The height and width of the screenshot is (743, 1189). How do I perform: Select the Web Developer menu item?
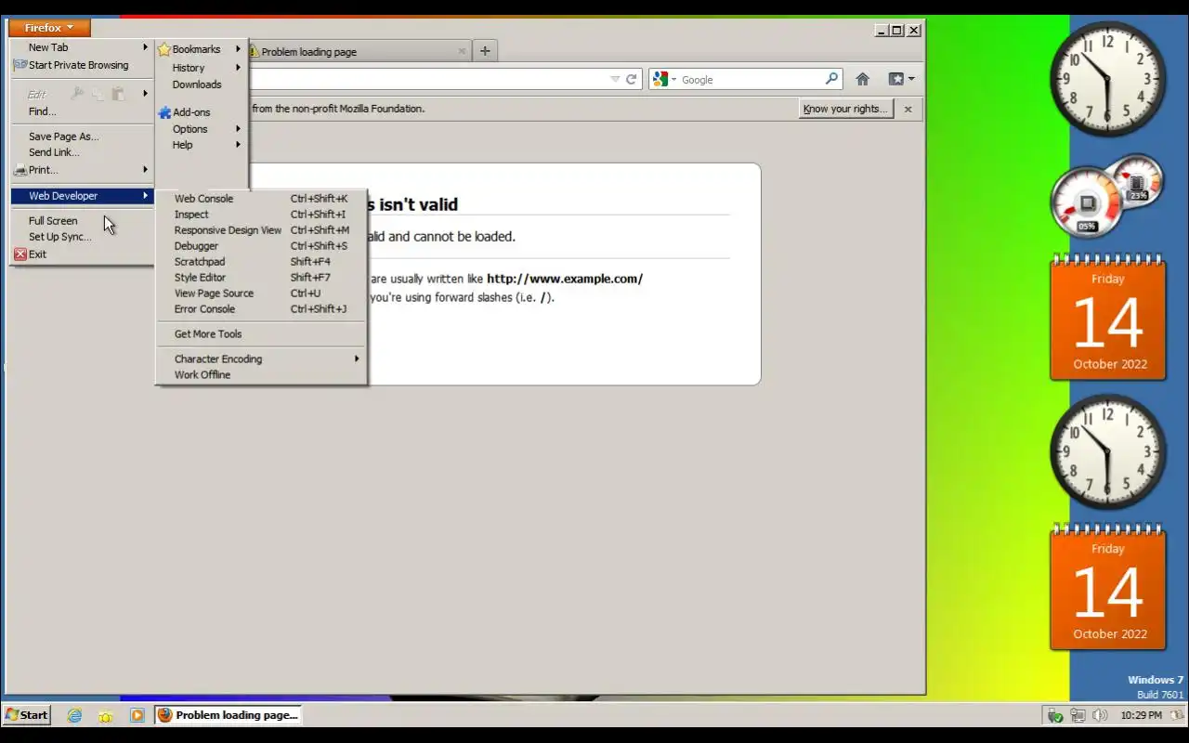pos(82,196)
